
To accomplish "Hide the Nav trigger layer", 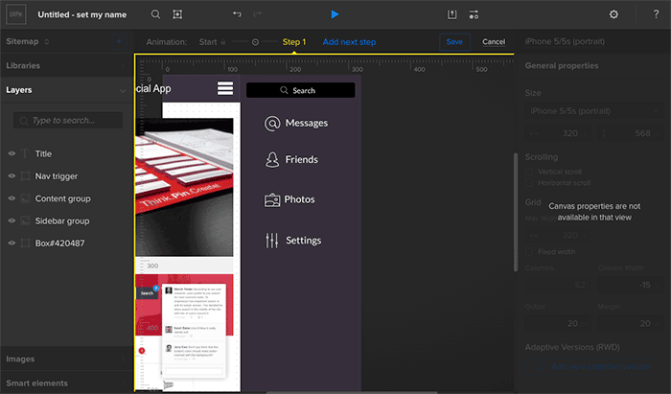I will click(x=12, y=175).
